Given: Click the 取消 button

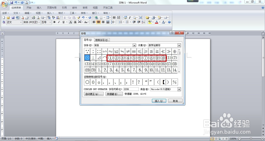Looking at the screenshot, I should pos(175,101).
